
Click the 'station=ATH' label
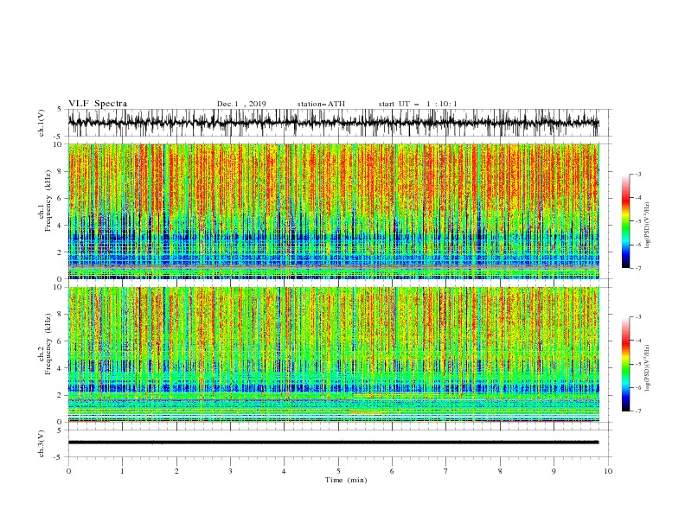[321, 105]
